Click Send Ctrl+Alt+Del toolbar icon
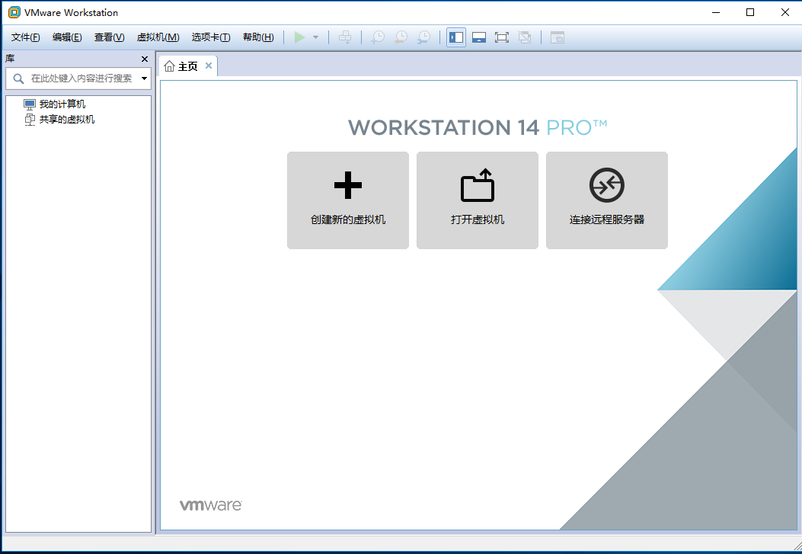 click(x=345, y=37)
